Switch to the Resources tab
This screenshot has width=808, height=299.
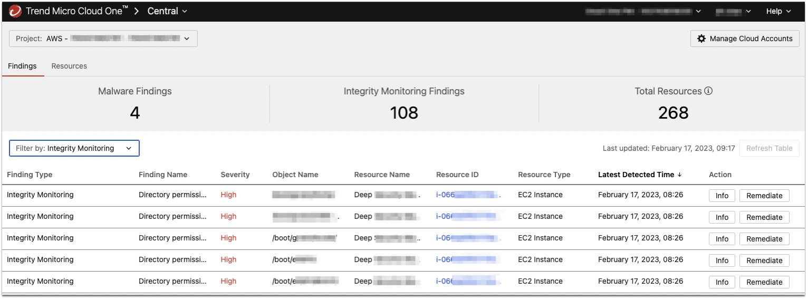tap(69, 66)
